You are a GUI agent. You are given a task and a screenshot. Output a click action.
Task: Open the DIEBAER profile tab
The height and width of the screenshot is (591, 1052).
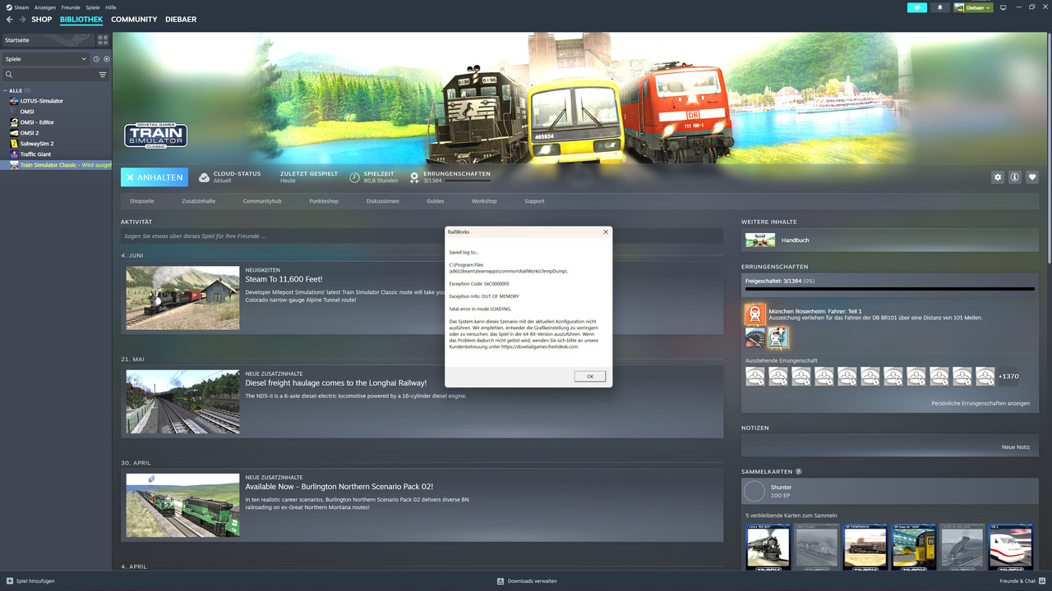[181, 20]
